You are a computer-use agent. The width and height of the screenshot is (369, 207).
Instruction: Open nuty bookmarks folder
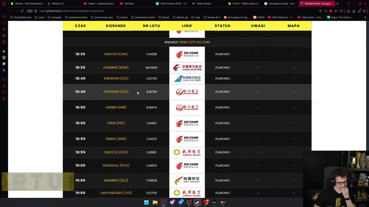click(x=195, y=17)
